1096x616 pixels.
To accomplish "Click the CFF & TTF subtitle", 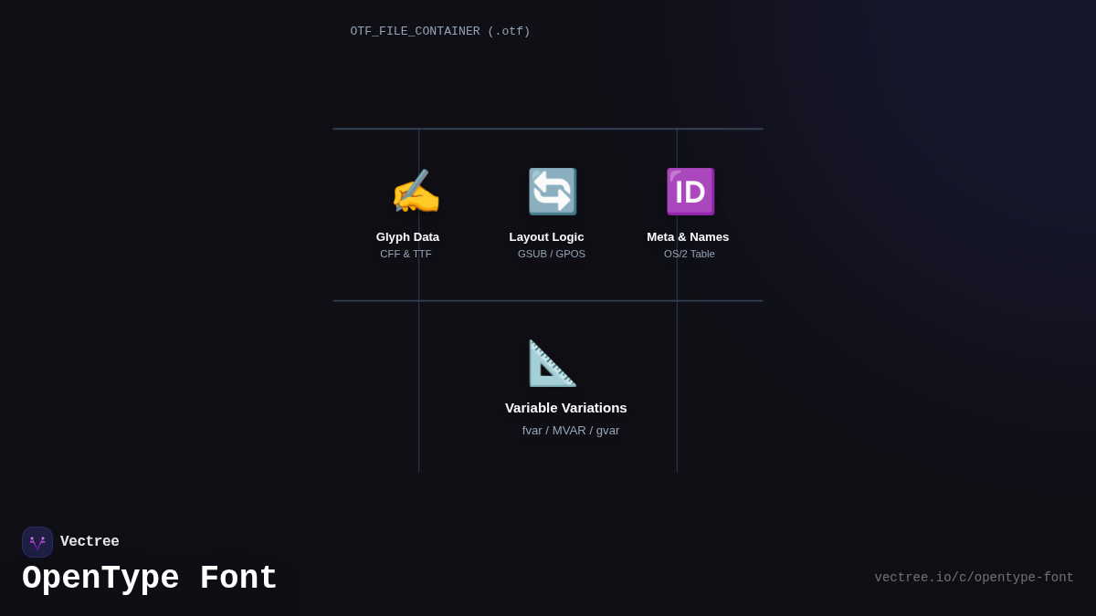I will pyautogui.click(x=406, y=254).
